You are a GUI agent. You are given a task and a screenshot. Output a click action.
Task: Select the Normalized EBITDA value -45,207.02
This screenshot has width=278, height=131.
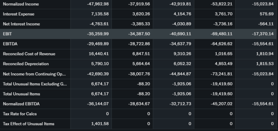point(221,104)
